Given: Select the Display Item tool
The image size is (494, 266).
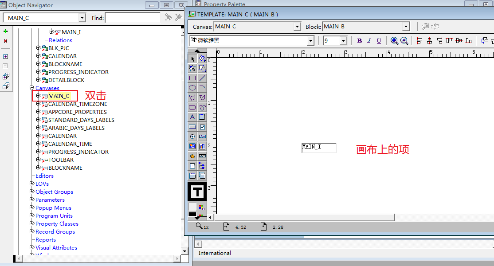Looking at the screenshot, I should pos(202,156).
